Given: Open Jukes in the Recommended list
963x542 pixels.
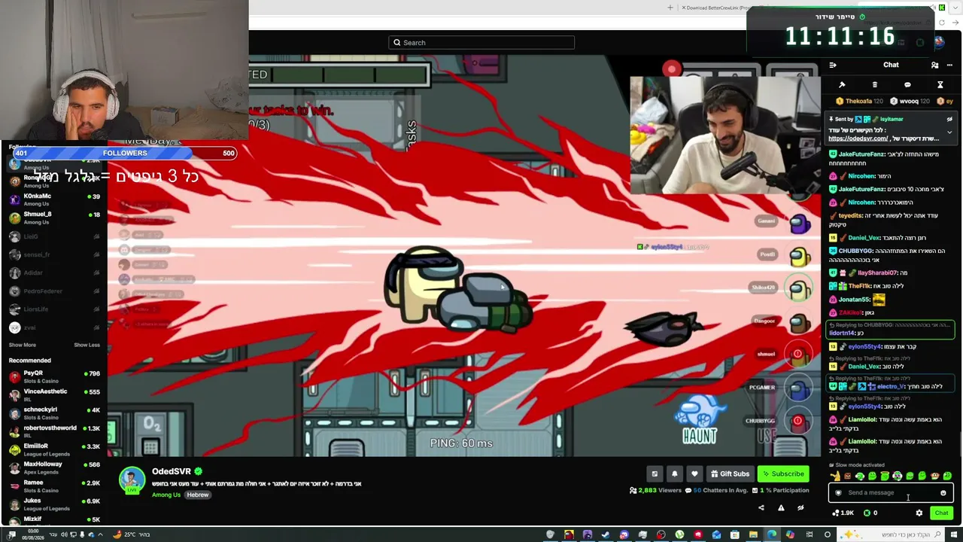Looking at the screenshot, I should 54,504.
